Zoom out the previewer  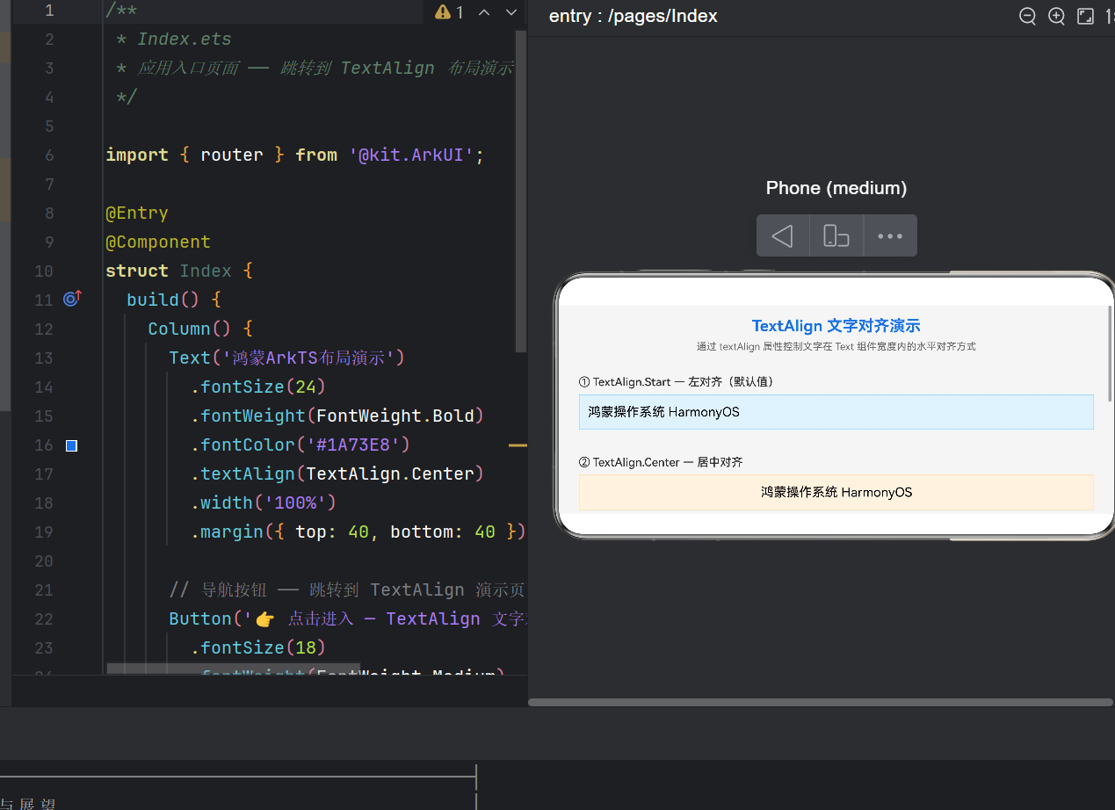pos(1027,16)
